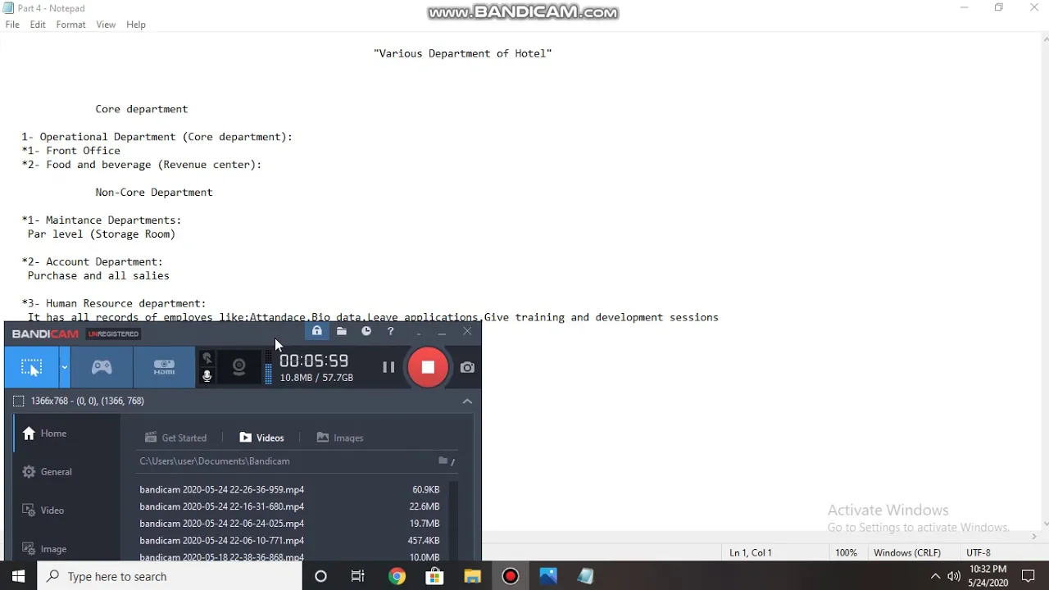Switch to HDMI device recording mode
The height and width of the screenshot is (590, 1049).
(164, 367)
